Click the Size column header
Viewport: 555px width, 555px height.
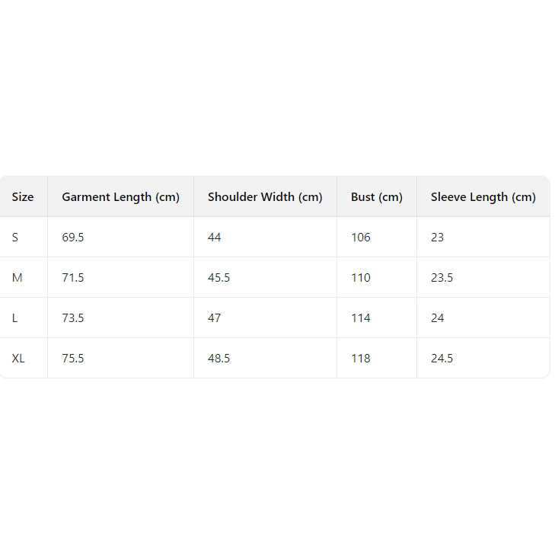23,197
